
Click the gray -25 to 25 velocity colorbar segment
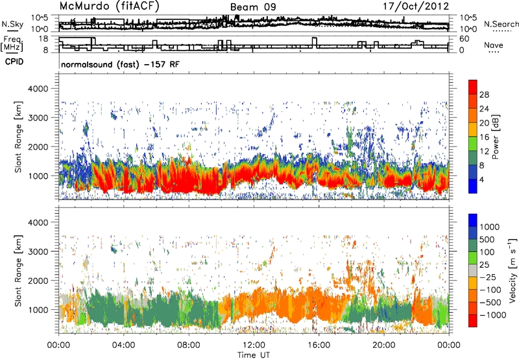tap(473, 270)
